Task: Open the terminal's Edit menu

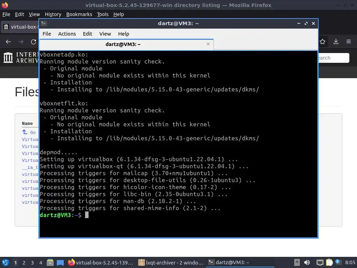Action: [88, 34]
